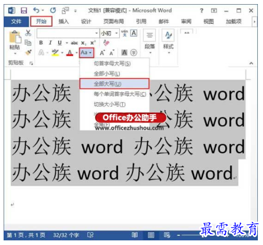263x245 pixels.
Task: Switch to the View tab
Action: point(209,22)
